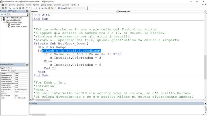The image size is (207, 116).
Task: Open the Inserisci menu
Action: pos(28,5)
